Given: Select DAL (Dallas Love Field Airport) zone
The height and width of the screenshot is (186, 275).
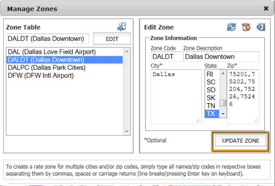Looking at the screenshot, I should 52,52.
